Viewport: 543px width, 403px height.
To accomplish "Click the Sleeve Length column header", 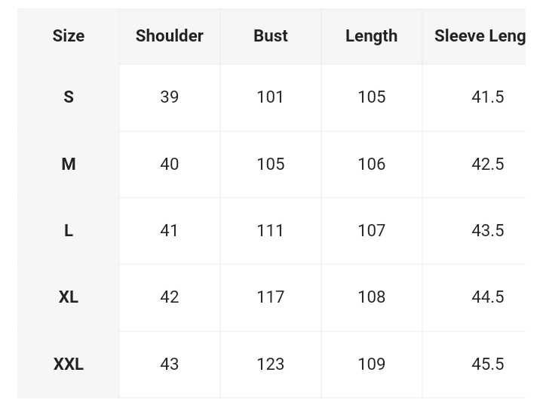I will [480, 36].
